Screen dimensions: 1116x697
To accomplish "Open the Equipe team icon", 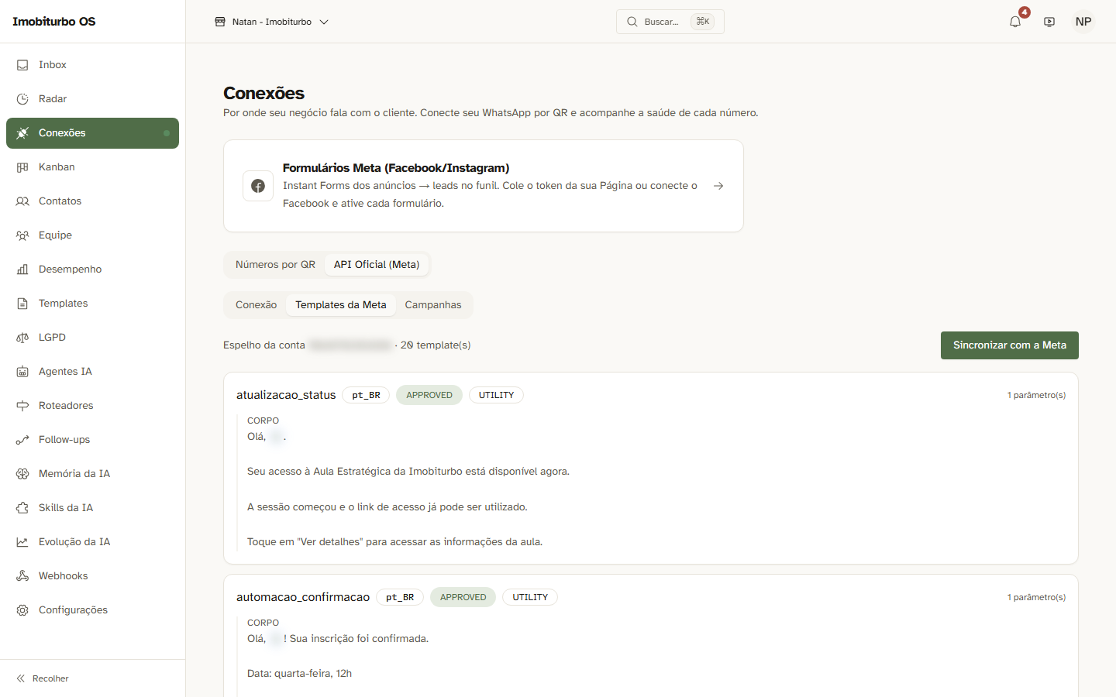I will click(x=22, y=235).
